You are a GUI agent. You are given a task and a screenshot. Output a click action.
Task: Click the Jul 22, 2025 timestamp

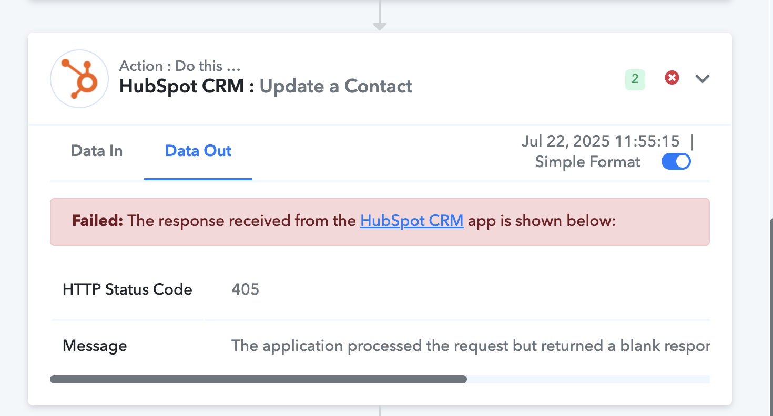click(600, 141)
